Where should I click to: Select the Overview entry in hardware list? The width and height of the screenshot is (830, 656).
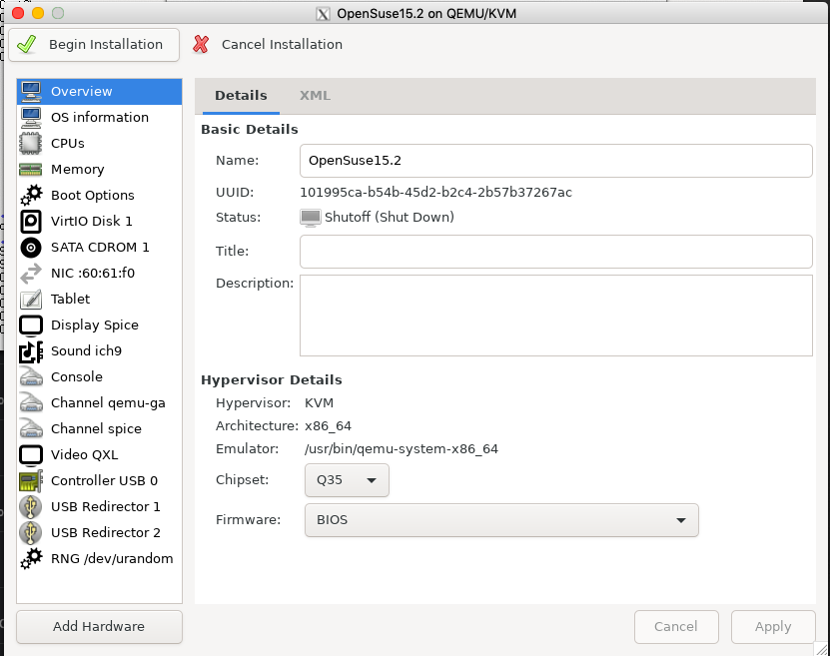(100, 92)
